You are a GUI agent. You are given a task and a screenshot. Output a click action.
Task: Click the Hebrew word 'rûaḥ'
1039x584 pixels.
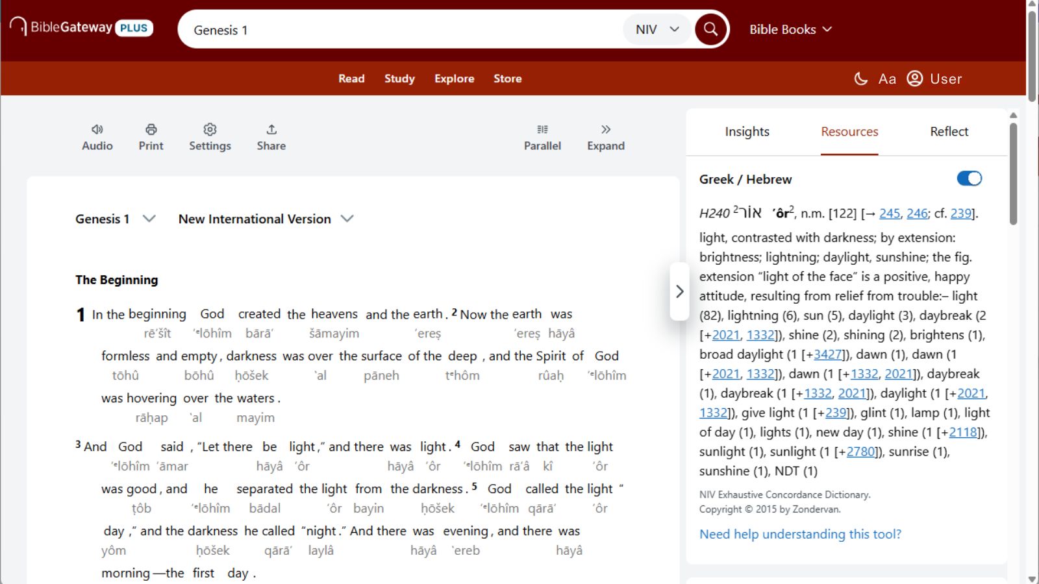(551, 376)
